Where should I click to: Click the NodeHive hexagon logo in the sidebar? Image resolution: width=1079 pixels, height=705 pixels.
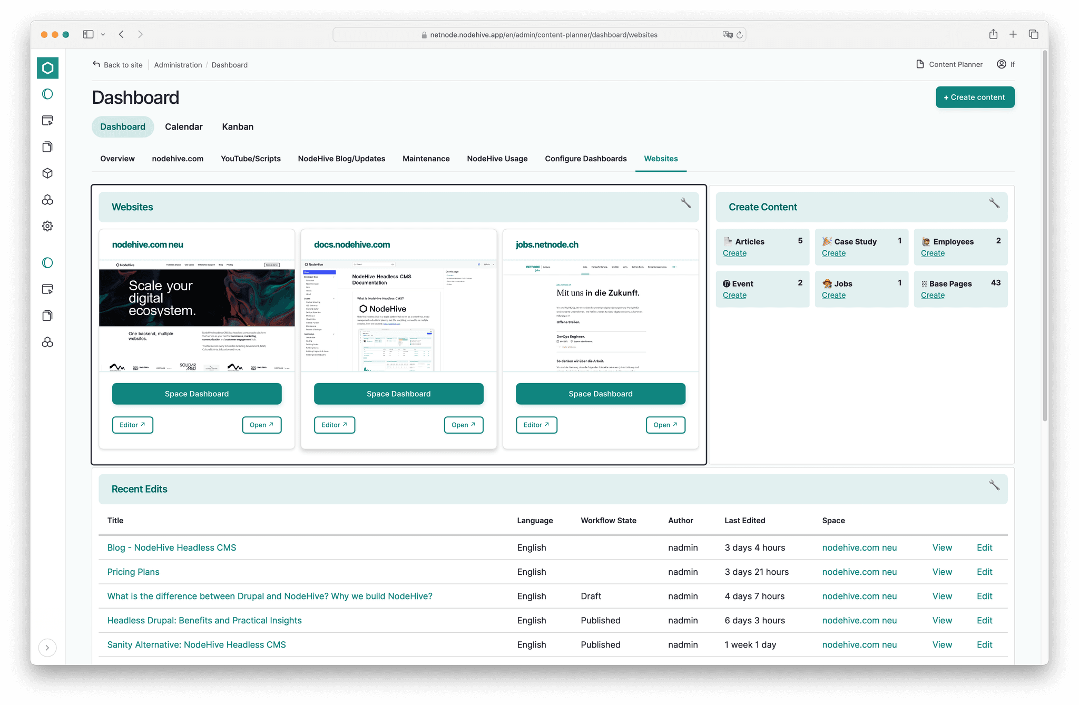(47, 68)
